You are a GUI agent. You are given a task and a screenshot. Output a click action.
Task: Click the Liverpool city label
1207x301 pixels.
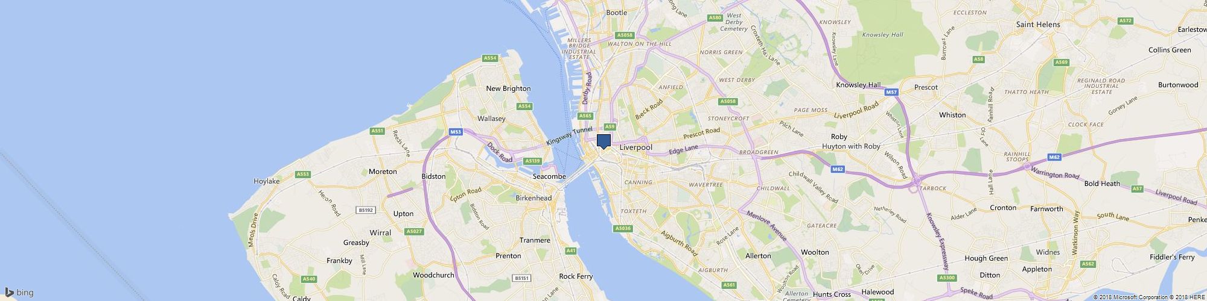[x=636, y=147]
